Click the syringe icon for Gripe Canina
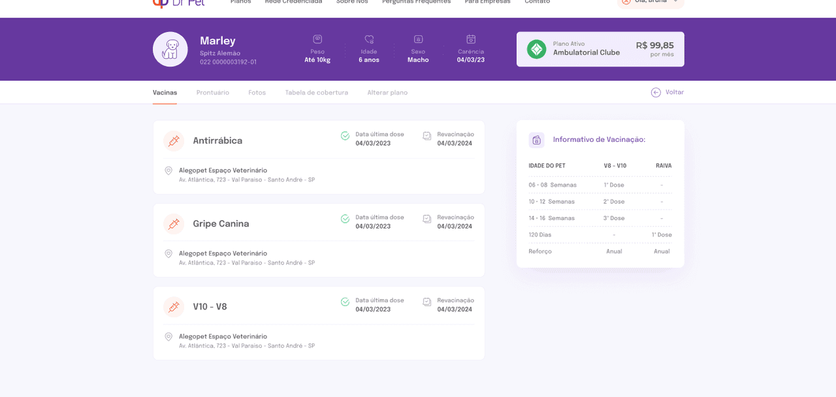The width and height of the screenshot is (836, 397). click(x=174, y=224)
